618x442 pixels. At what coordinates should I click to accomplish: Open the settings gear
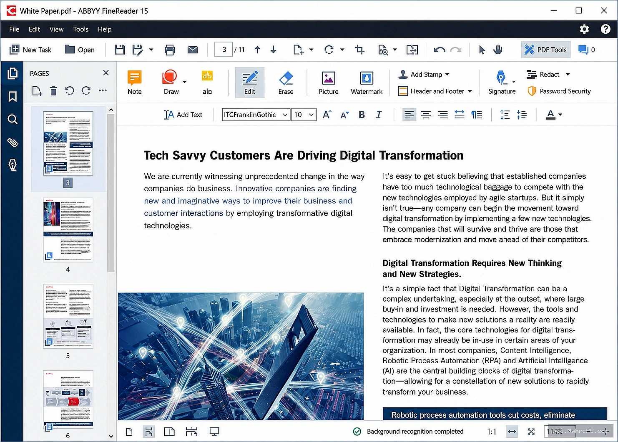[584, 29]
